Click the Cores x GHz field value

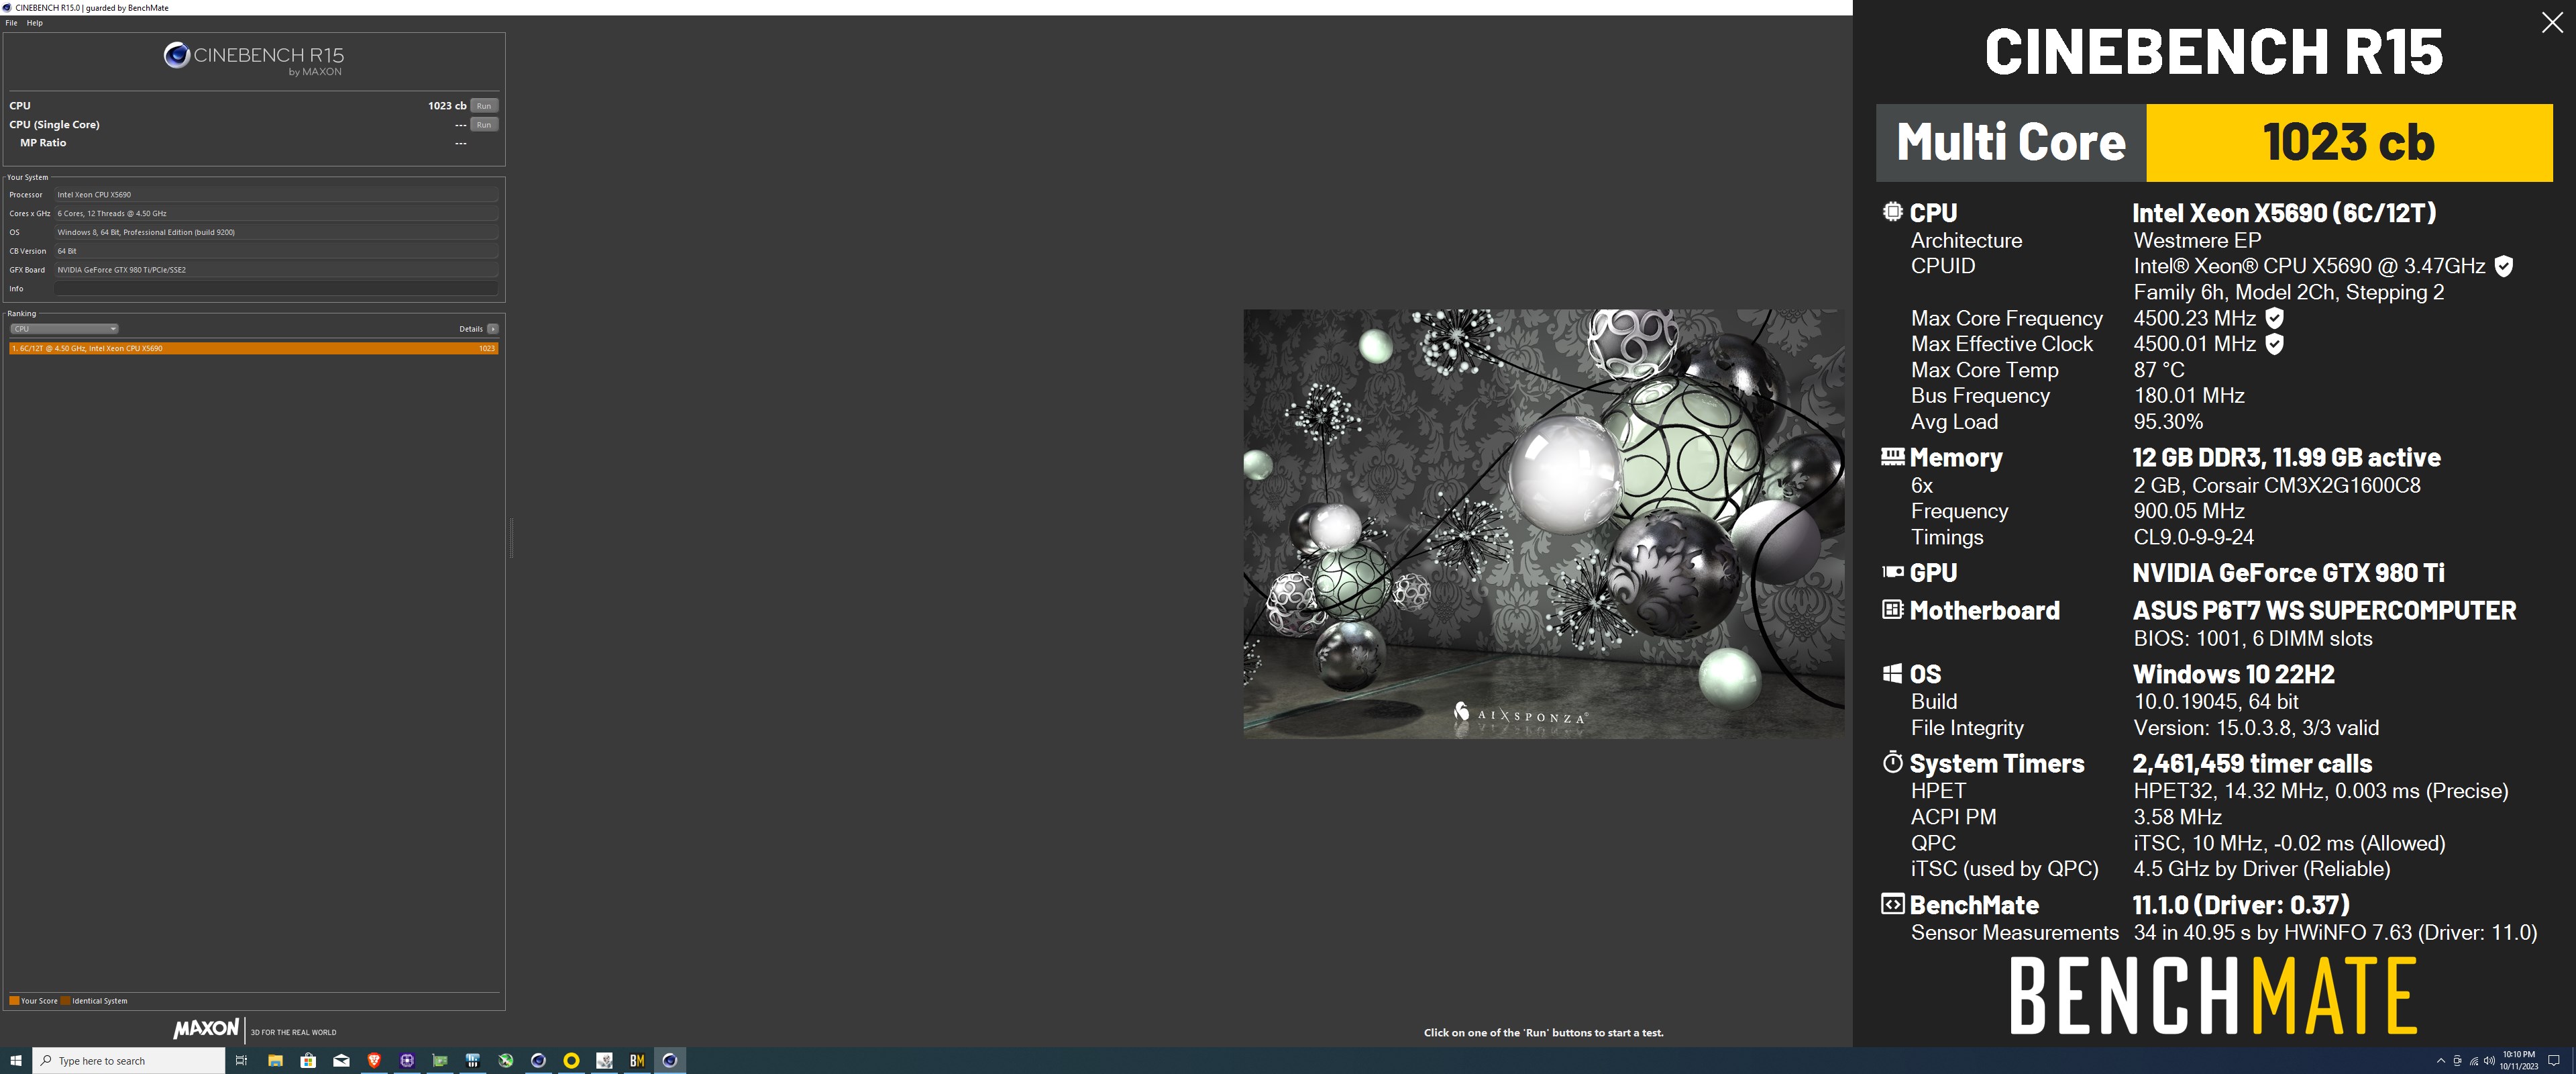pos(276,213)
